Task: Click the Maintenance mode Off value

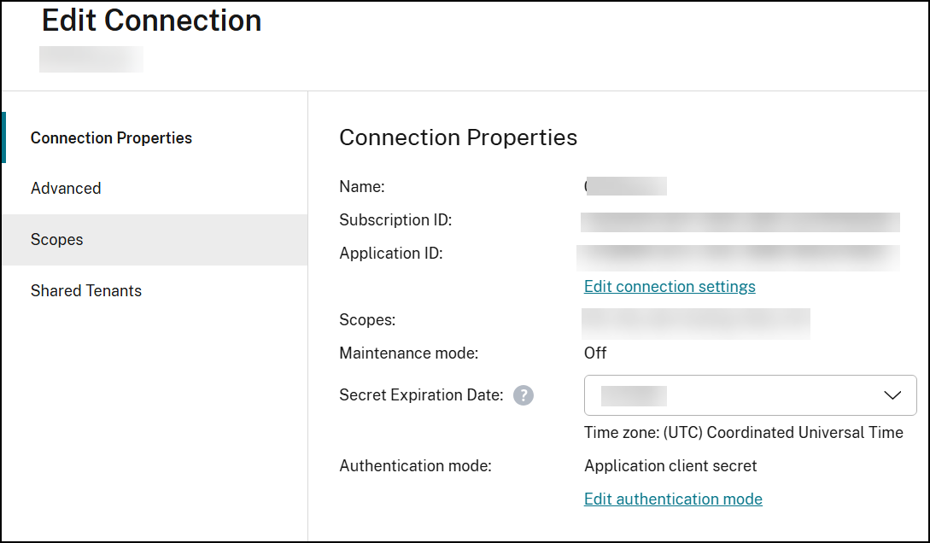Action: [x=595, y=353]
